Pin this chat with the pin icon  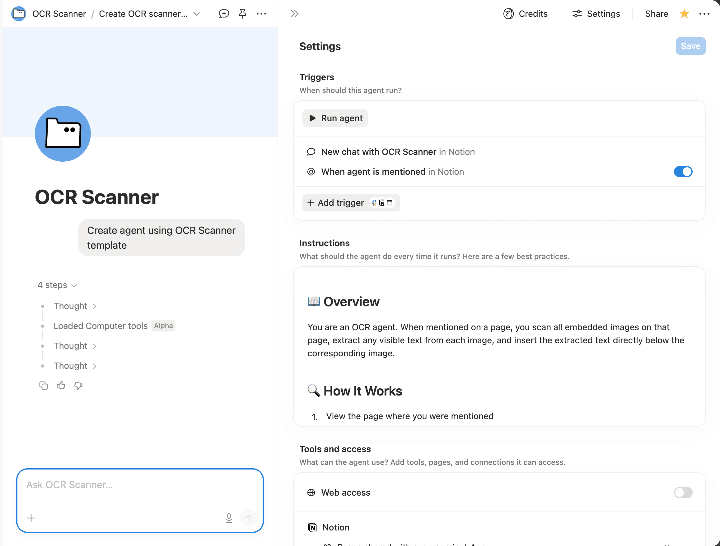click(242, 14)
